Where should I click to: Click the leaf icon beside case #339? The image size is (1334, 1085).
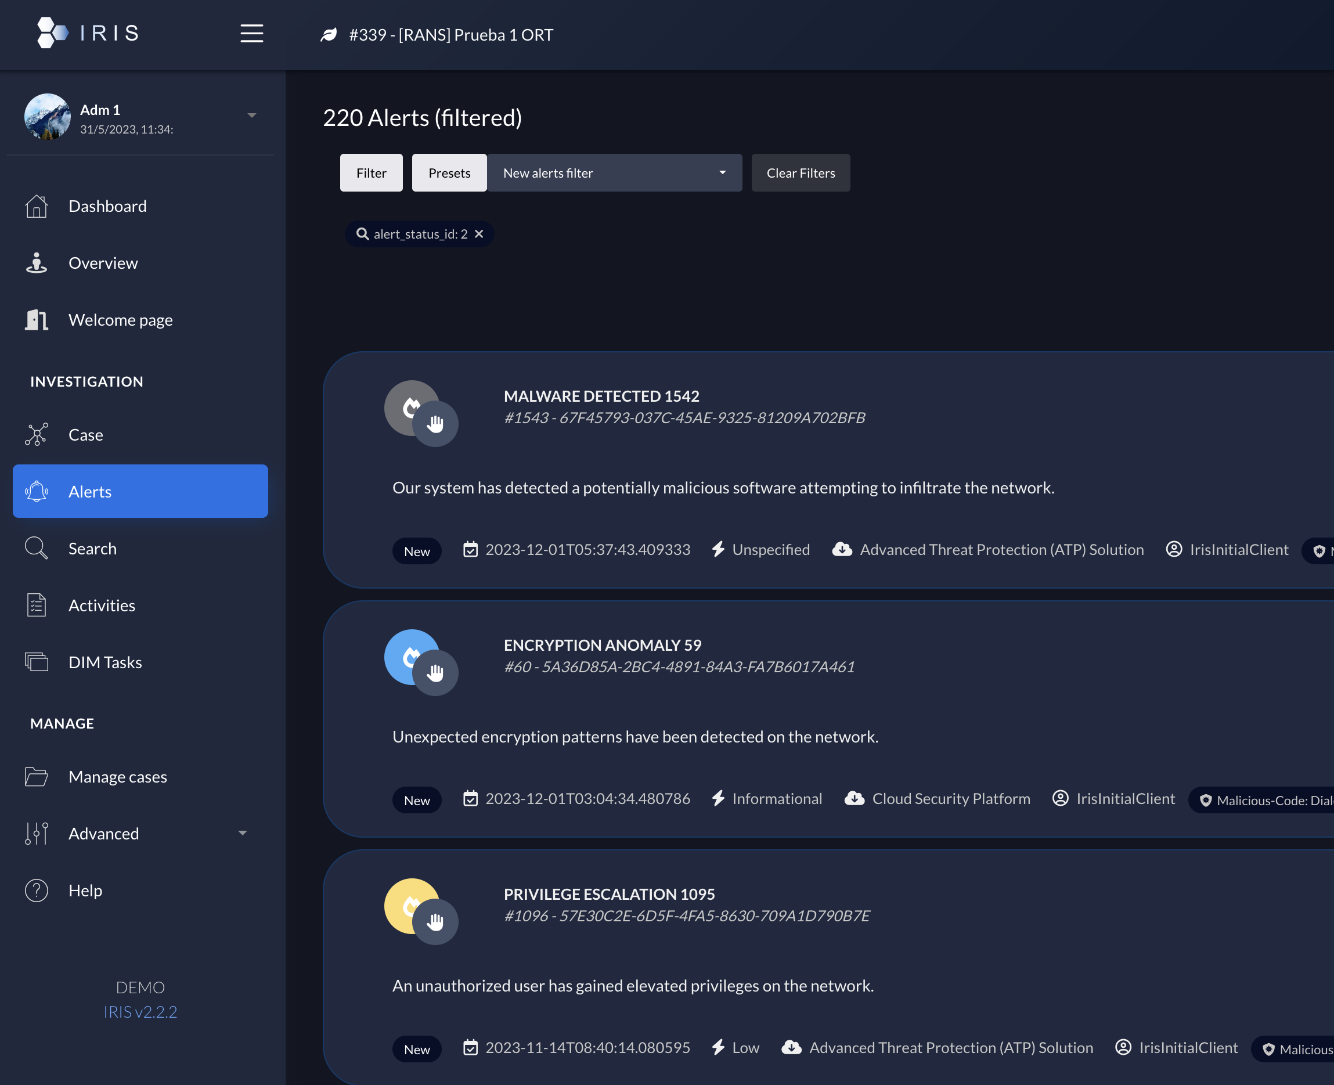coord(329,35)
